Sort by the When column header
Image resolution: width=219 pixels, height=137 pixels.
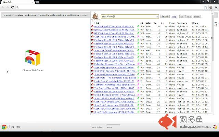195,23
